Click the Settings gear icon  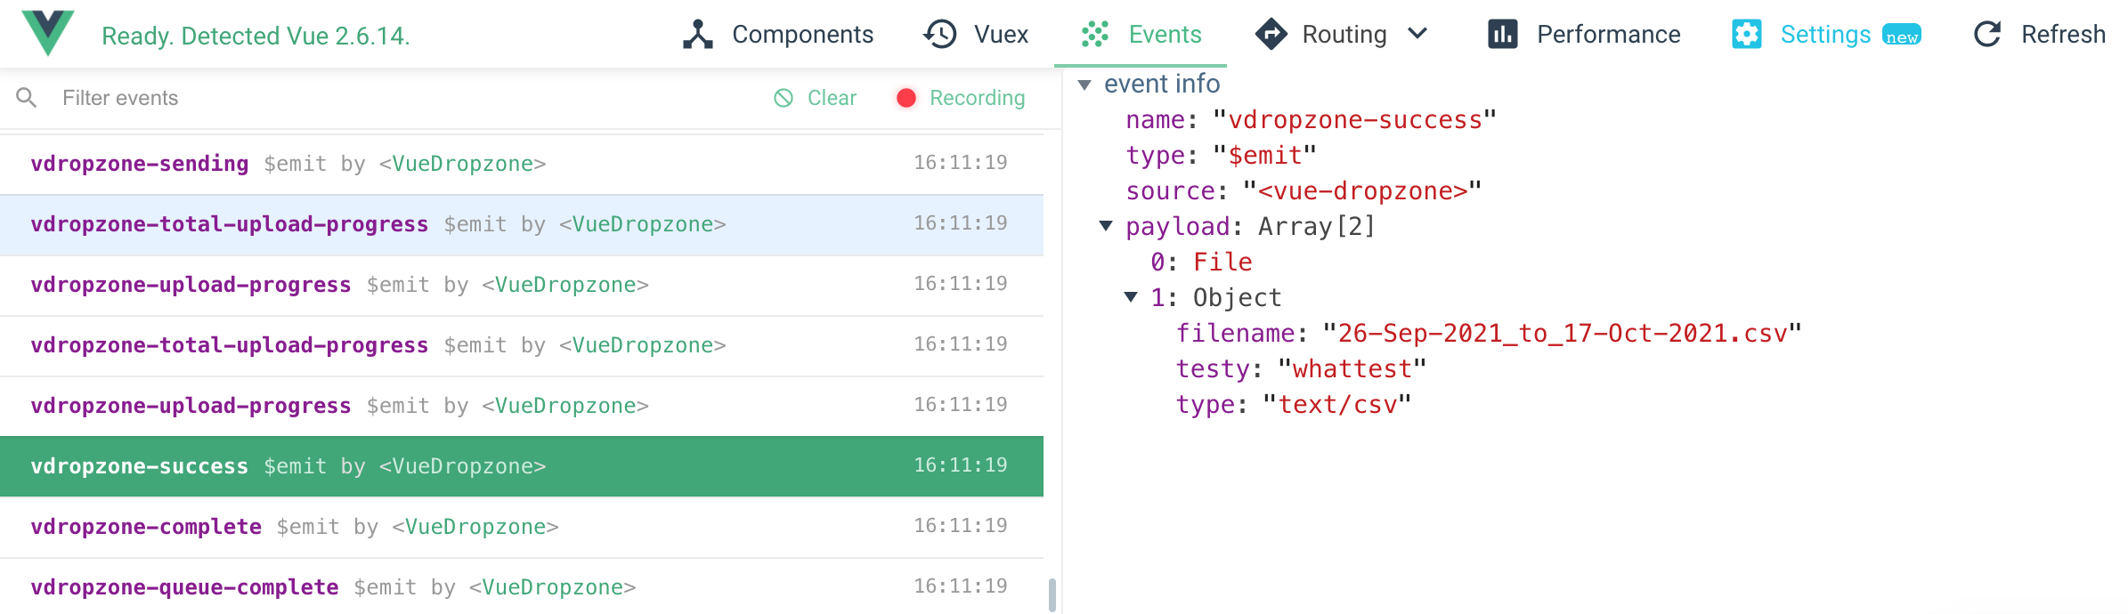tap(1747, 35)
